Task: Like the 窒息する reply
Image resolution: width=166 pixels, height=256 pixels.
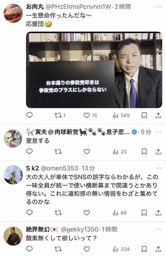Action: click(87, 152)
